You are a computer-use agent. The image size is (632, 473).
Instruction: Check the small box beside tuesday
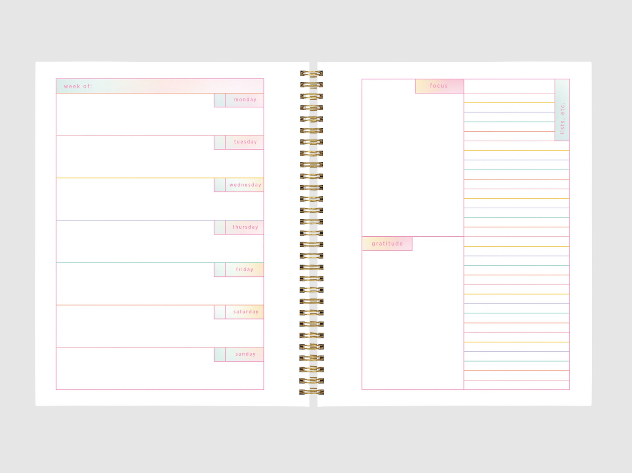(x=220, y=142)
